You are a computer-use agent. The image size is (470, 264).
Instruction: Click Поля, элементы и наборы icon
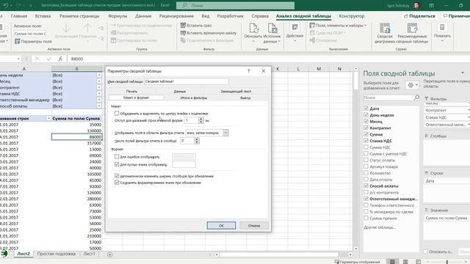312,26
